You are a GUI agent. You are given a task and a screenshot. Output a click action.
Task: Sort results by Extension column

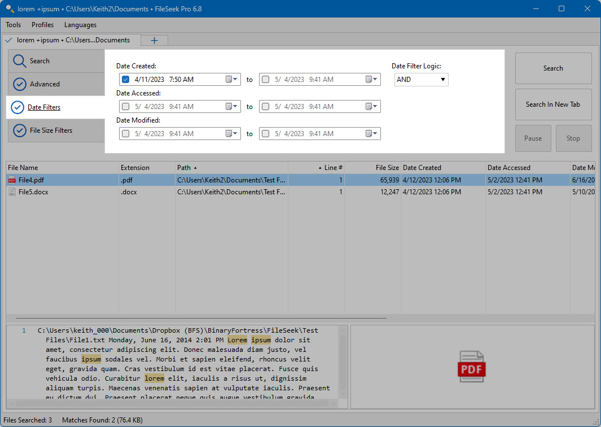tap(147, 168)
